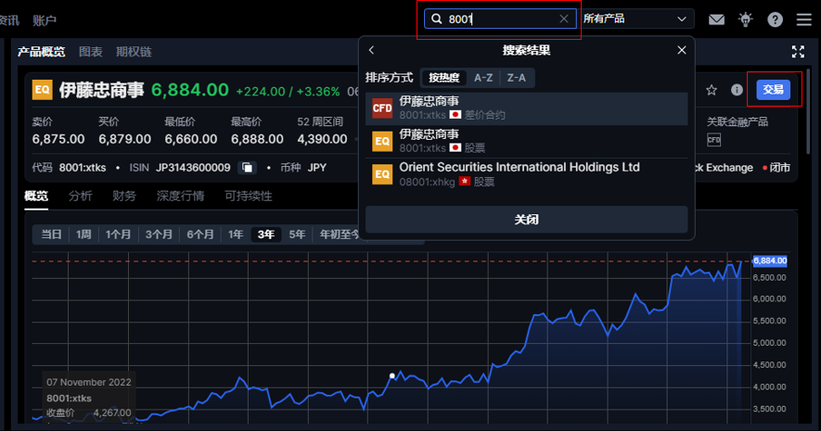This screenshot has height=431, width=821.
Task: Set chart range to 1周
Action: [83, 235]
